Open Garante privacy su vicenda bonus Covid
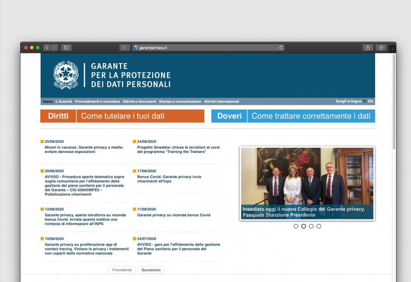This screenshot has height=282, width=411. coord(174,215)
